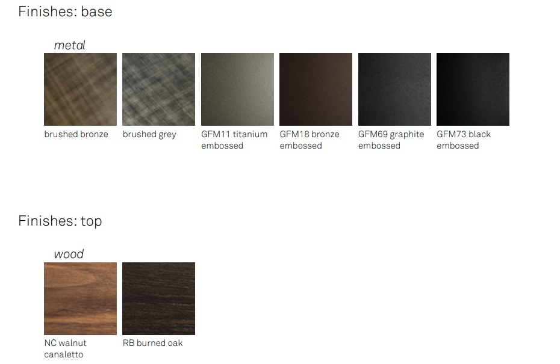The image size is (560, 364).
Task: Click the 'brushed grey' label text
Action: 149,135
